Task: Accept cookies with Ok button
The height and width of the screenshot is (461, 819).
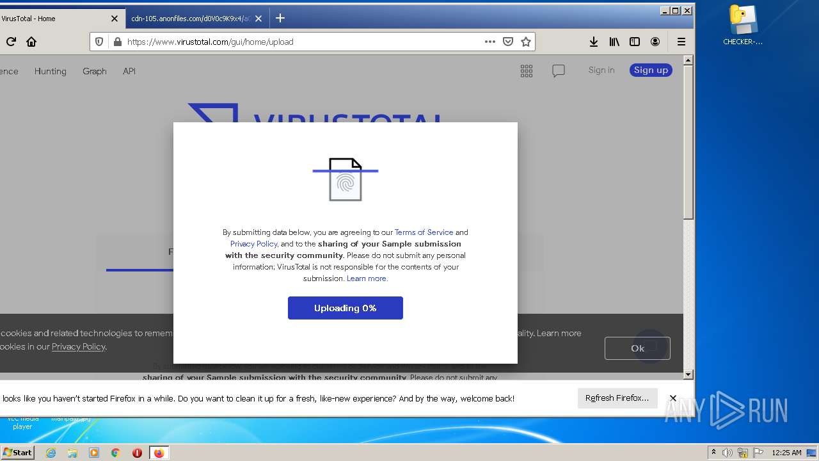Action: 637,348
